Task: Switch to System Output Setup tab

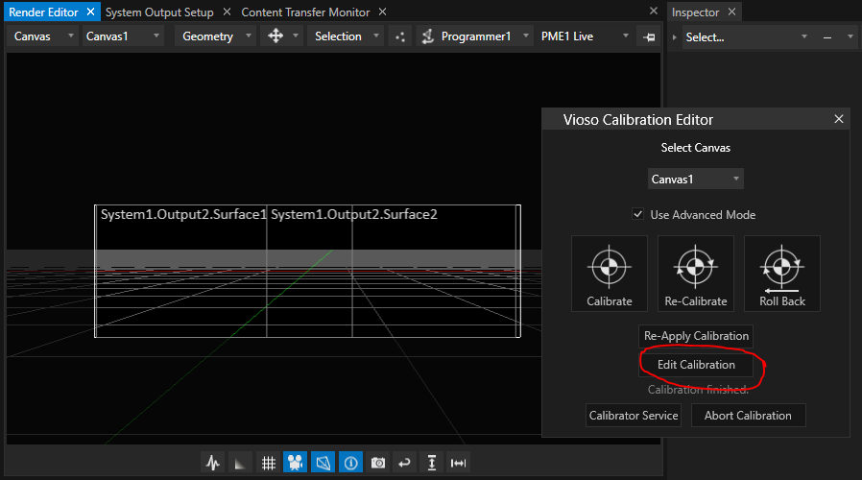Action: tap(159, 12)
